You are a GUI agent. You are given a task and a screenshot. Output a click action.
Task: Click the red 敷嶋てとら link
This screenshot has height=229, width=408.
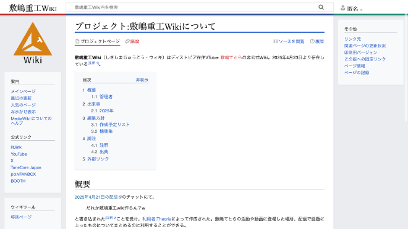pos(231,57)
